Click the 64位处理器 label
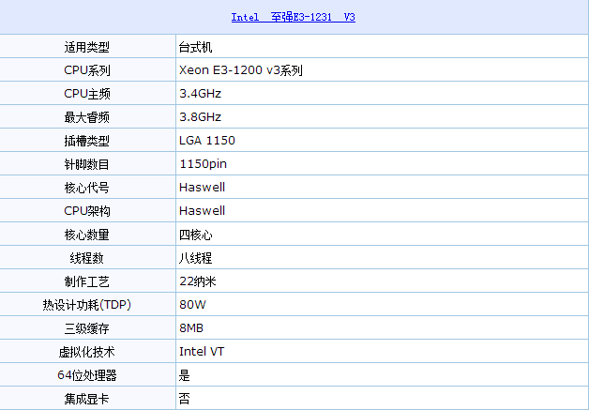Image resolution: width=589 pixels, height=410 pixels. pos(87,375)
